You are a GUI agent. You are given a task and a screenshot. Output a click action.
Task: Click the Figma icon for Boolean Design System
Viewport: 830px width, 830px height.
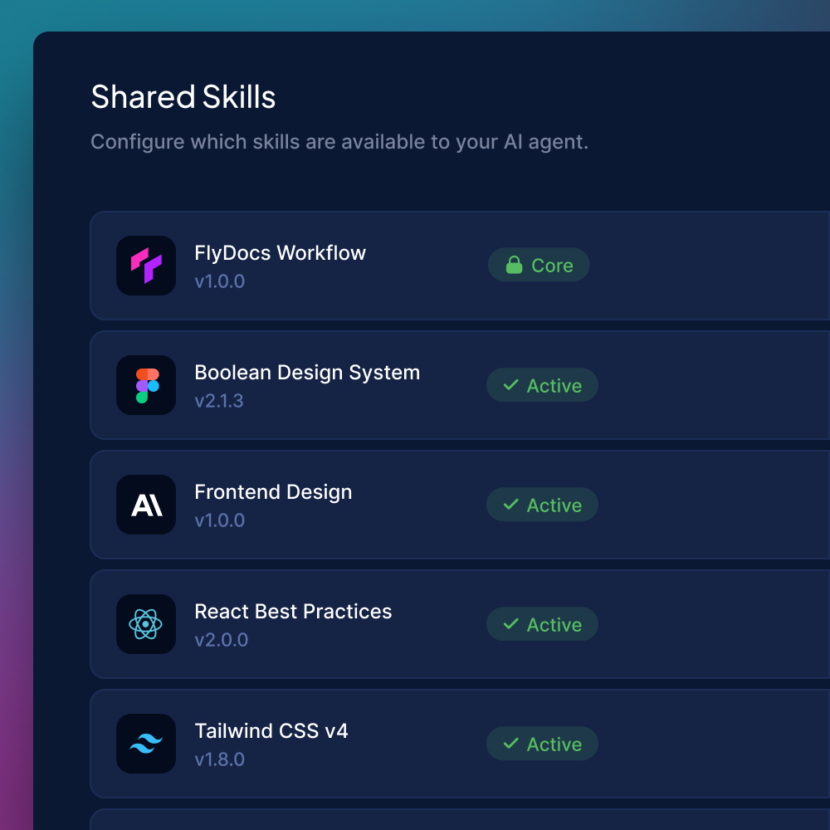(x=146, y=385)
